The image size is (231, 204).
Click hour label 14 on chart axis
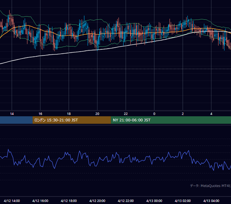point(12,114)
